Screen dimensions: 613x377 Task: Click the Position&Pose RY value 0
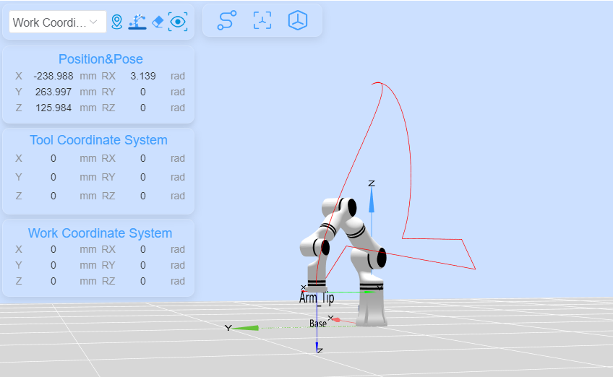[x=143, y=92]
